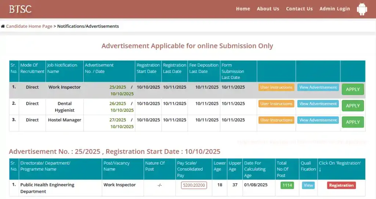This screenshot has width=376, height=199.
Task: View Advertisement for Hostel Manager
Action: coord(318,120)
